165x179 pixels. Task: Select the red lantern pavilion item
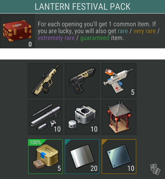[119, 117]
